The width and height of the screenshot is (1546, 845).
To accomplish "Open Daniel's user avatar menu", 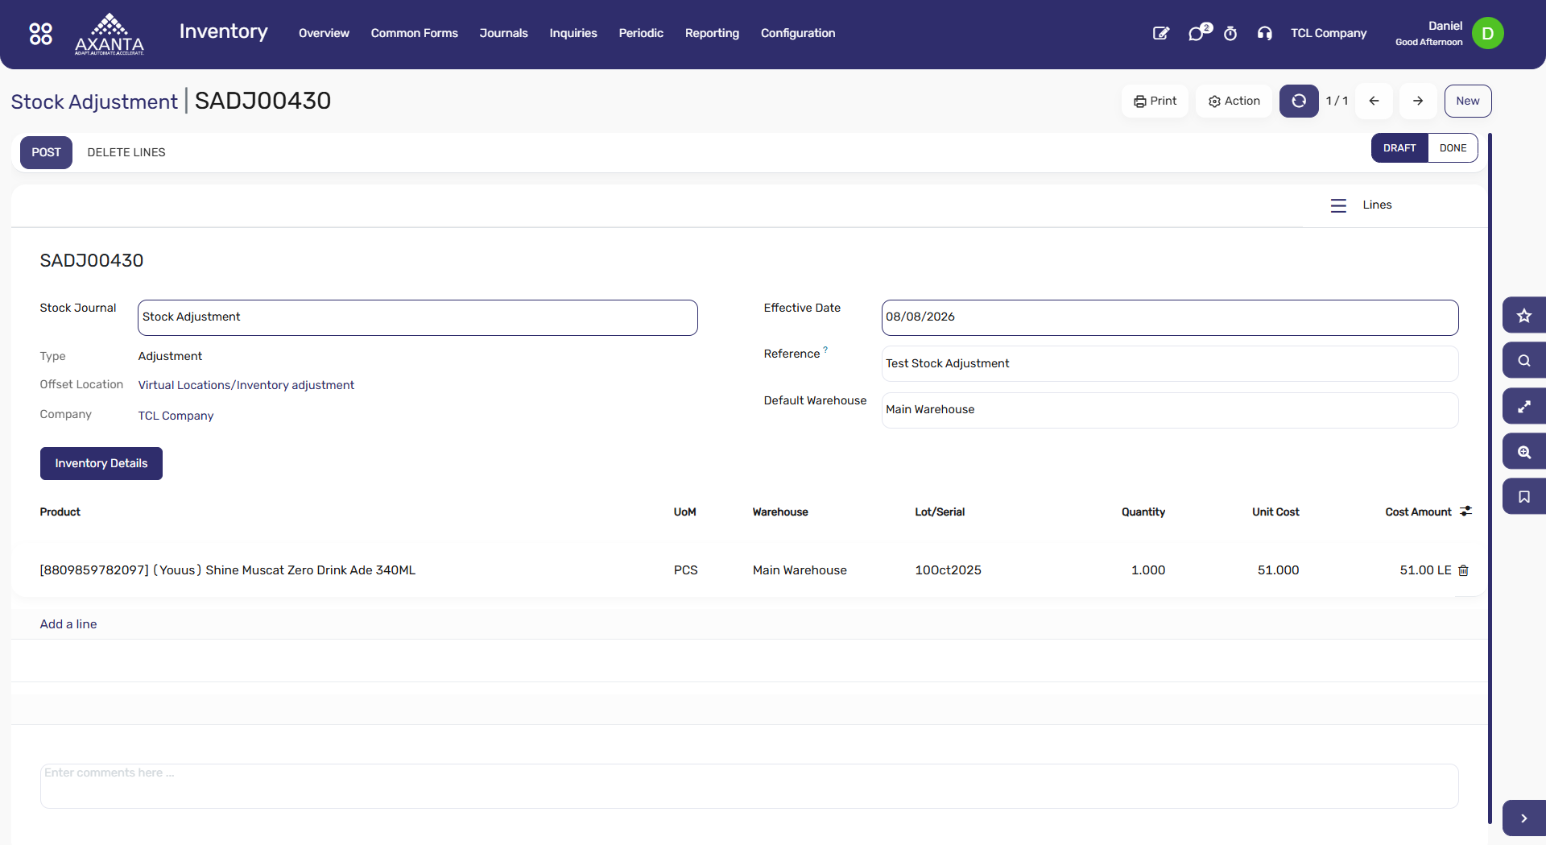I will tap(1487, 33).
